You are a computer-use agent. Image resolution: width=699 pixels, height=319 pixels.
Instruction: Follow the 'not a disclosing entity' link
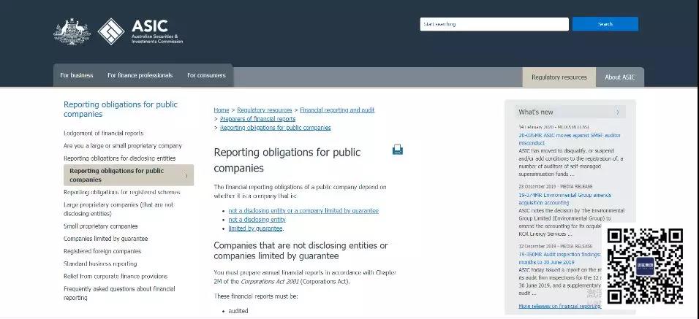pyautogui.click(x=257, y=219)
